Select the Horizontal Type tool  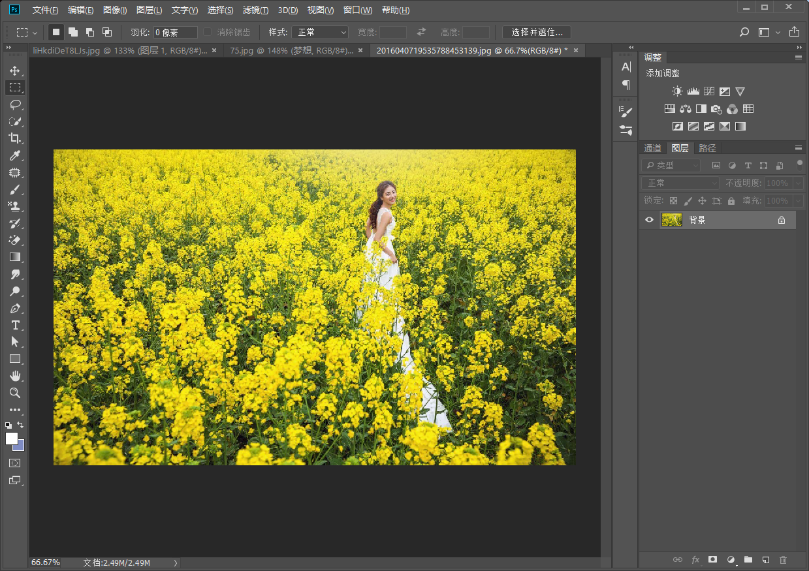[x=14, y=325]
